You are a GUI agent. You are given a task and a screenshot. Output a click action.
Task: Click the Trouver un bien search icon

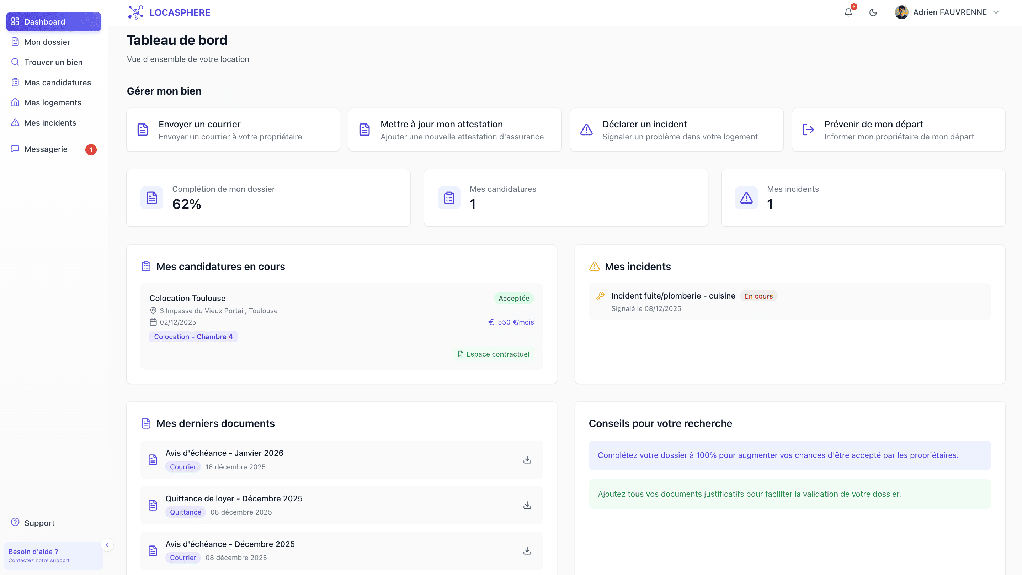point(15,62)
